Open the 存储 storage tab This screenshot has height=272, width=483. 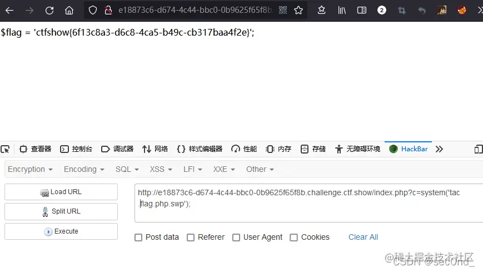tap(313, 149)
